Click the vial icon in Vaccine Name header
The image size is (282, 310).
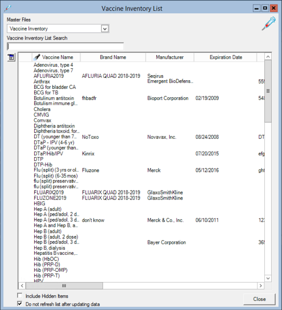tap(37, 57)
